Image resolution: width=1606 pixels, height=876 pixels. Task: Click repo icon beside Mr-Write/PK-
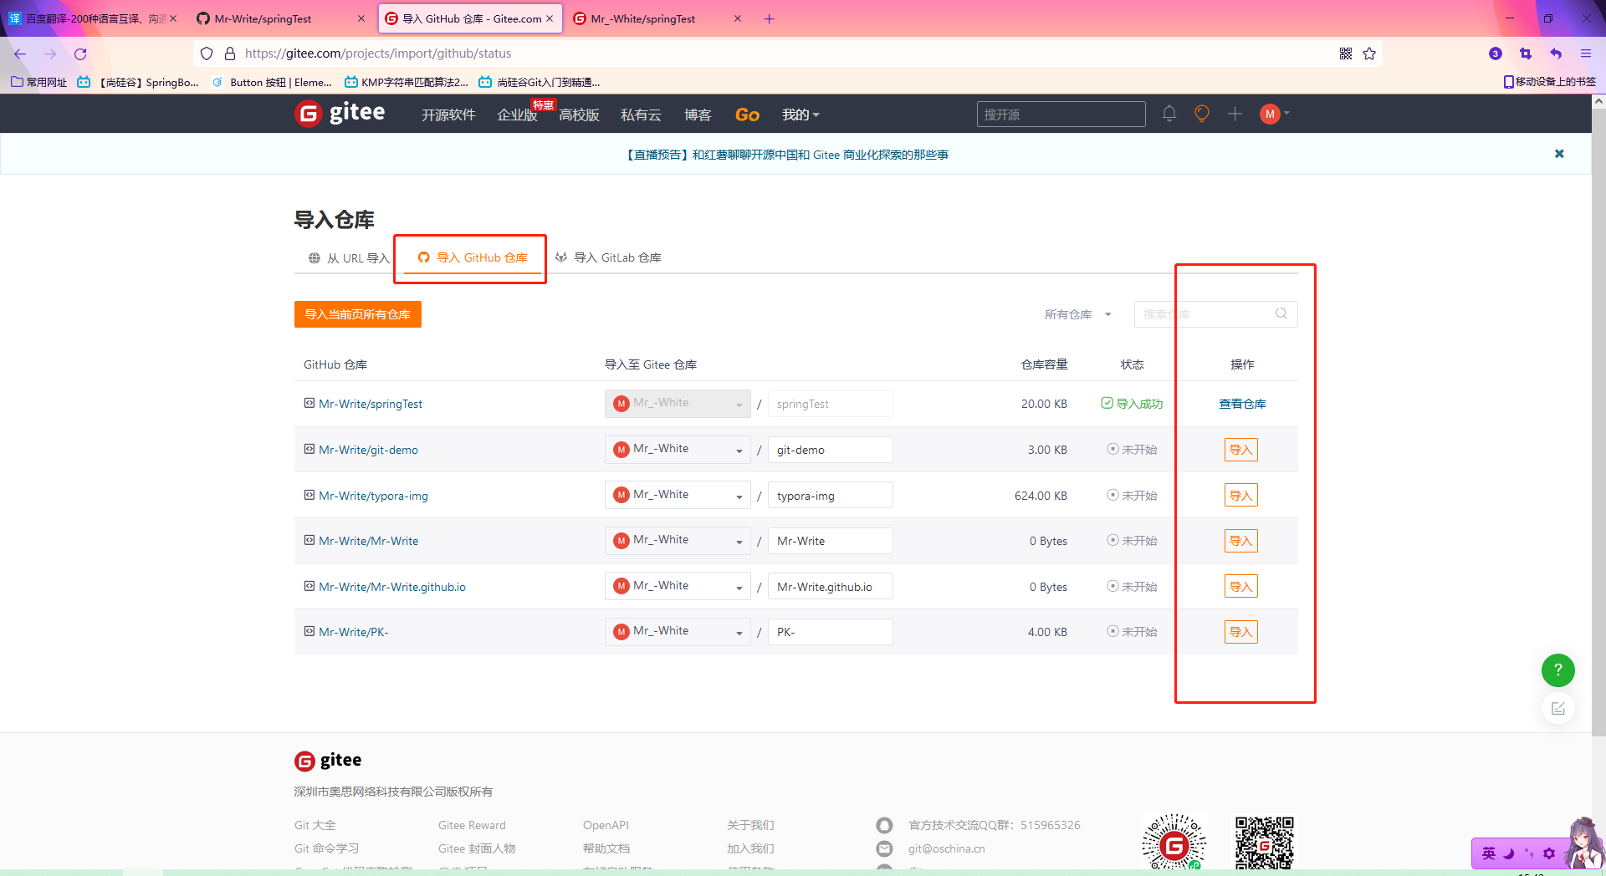pos(309,631)
